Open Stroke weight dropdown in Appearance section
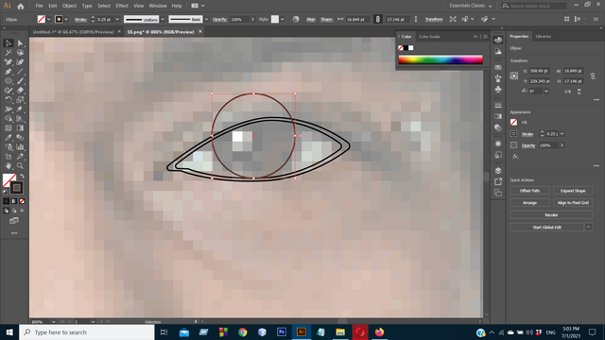This screenshot has width=605, height=340. [562, 134]
